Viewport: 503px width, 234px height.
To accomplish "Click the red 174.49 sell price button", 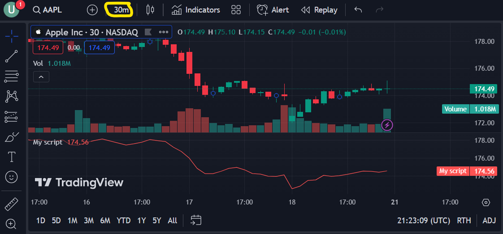I will (48, 48).
